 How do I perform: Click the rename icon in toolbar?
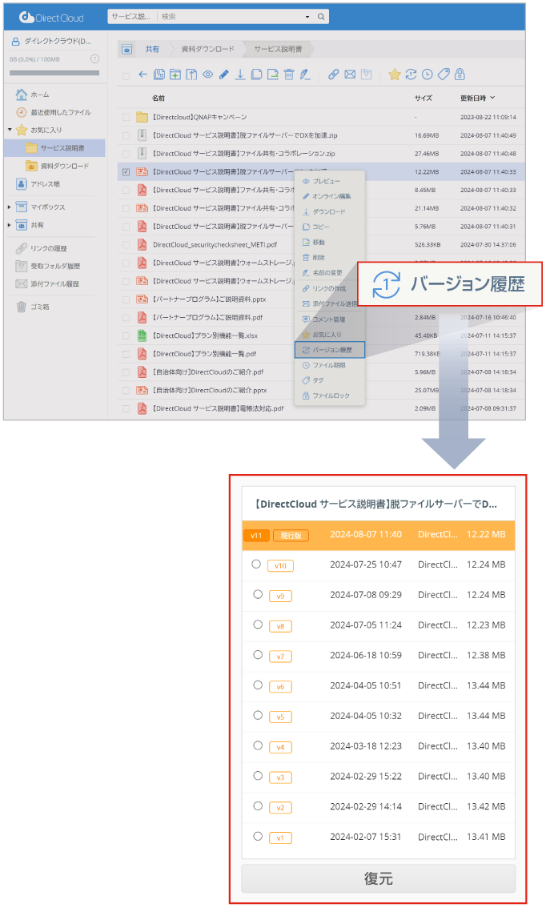coord(305,74)
